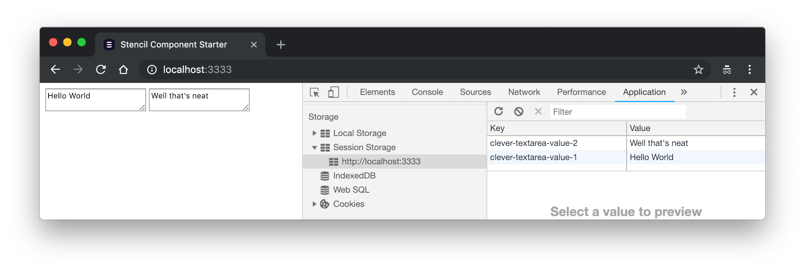This screenshot has height=272, width=805.
Task: Bookmark this page with star icon
Action: (699, 69)
